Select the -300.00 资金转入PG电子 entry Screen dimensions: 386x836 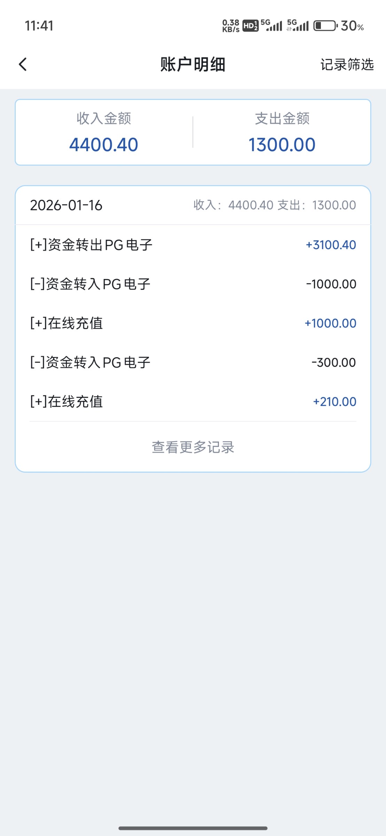click(x=193, y=363)
